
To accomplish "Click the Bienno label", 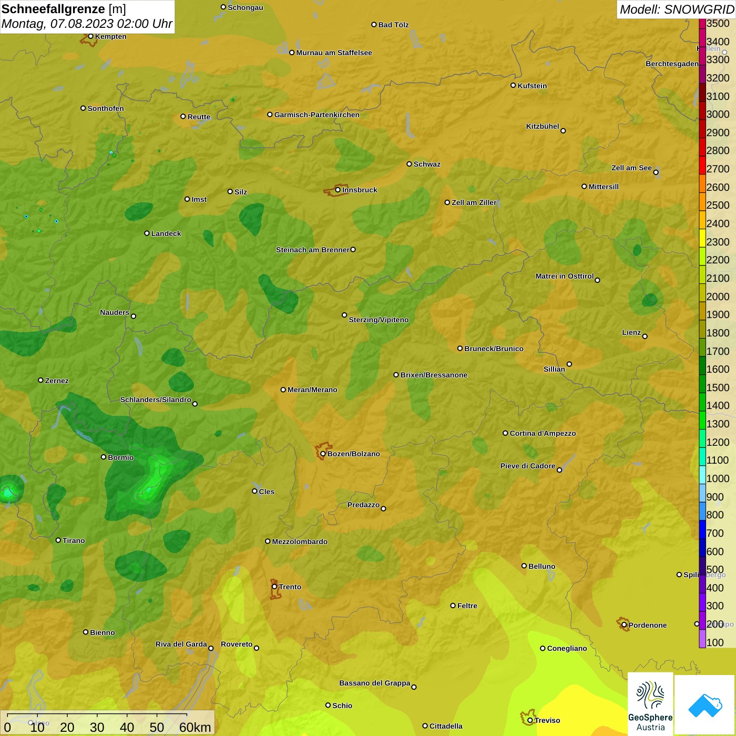I will [x=103, y=632].
